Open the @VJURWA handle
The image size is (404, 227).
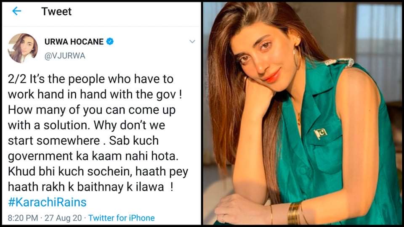tap(65, 56)
